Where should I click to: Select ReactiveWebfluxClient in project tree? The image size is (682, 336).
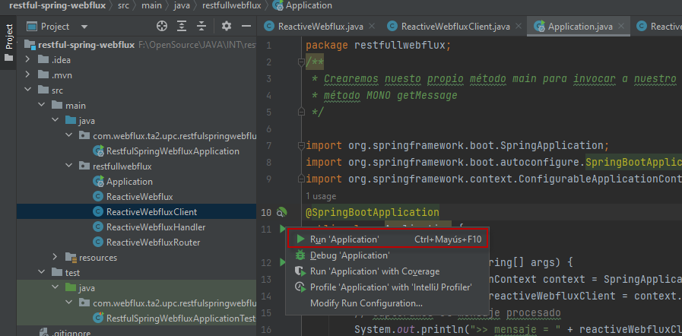[144, 212]
